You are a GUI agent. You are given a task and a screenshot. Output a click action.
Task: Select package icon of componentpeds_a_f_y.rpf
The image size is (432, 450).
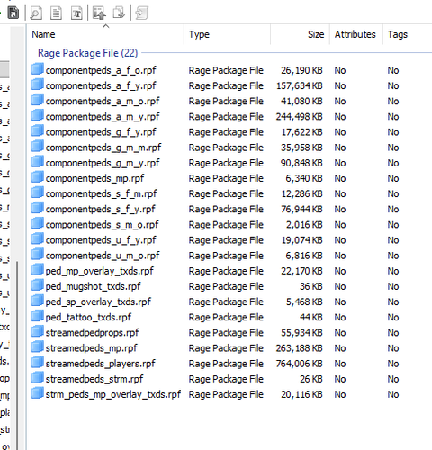coord(38,85)
